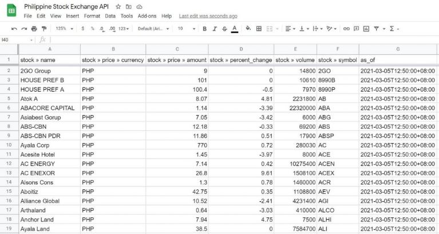Select the 'ABACORE CAPITAL' cell
The height and width of the screenshot is (234, 439).
pyautogui.click(x=50, y=108)
